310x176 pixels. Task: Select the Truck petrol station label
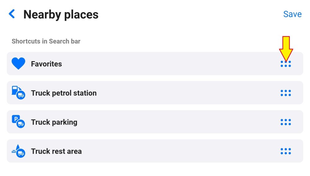click(64, 93)
